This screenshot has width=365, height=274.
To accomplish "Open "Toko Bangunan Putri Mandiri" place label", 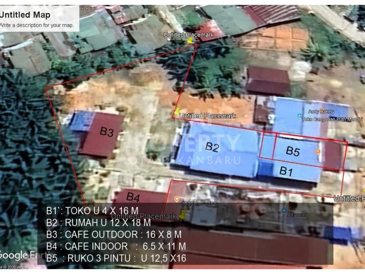I will click(x=332, y=119).
